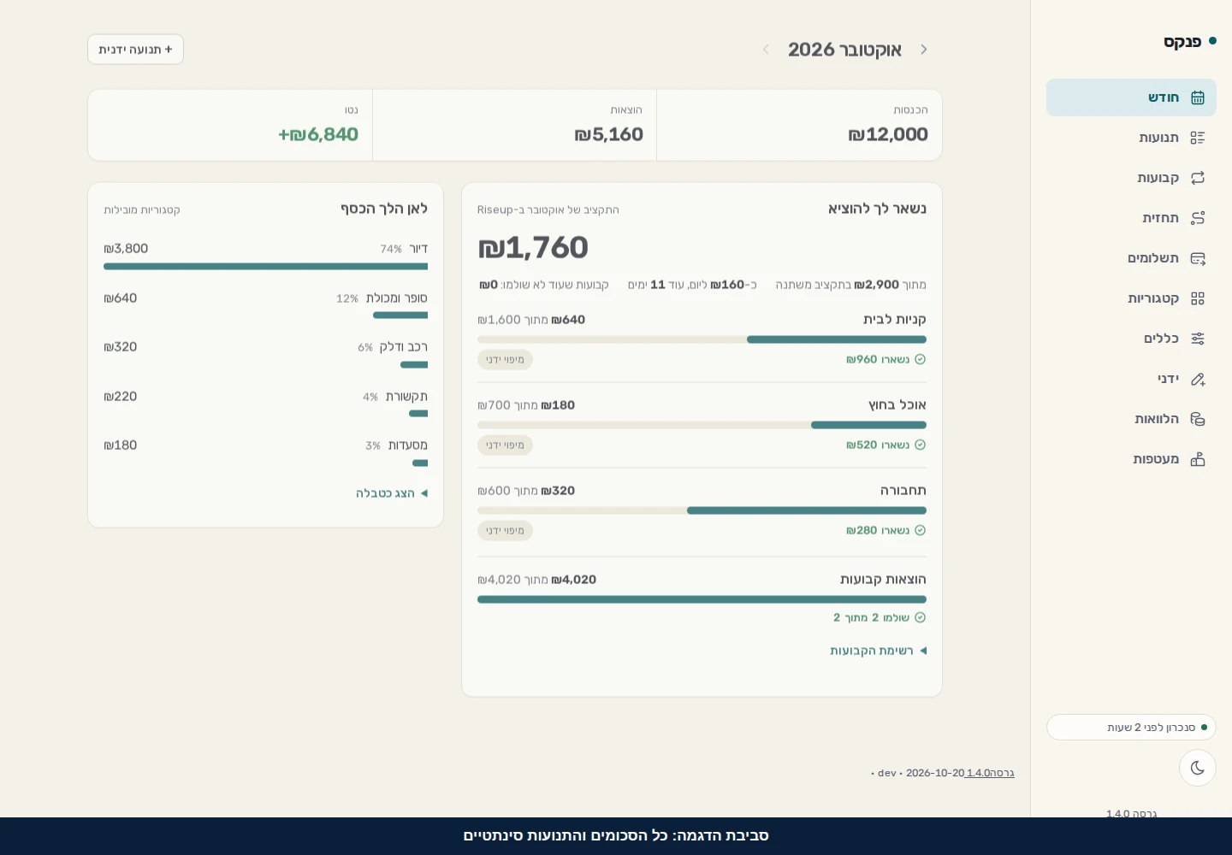Click check icon beside שולמו 2 מתוך 2

pos(921,617)
